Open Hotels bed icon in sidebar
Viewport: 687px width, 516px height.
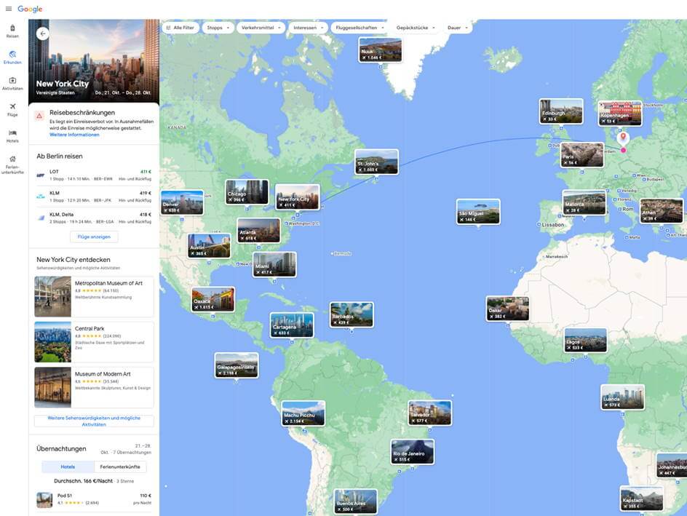12,133
